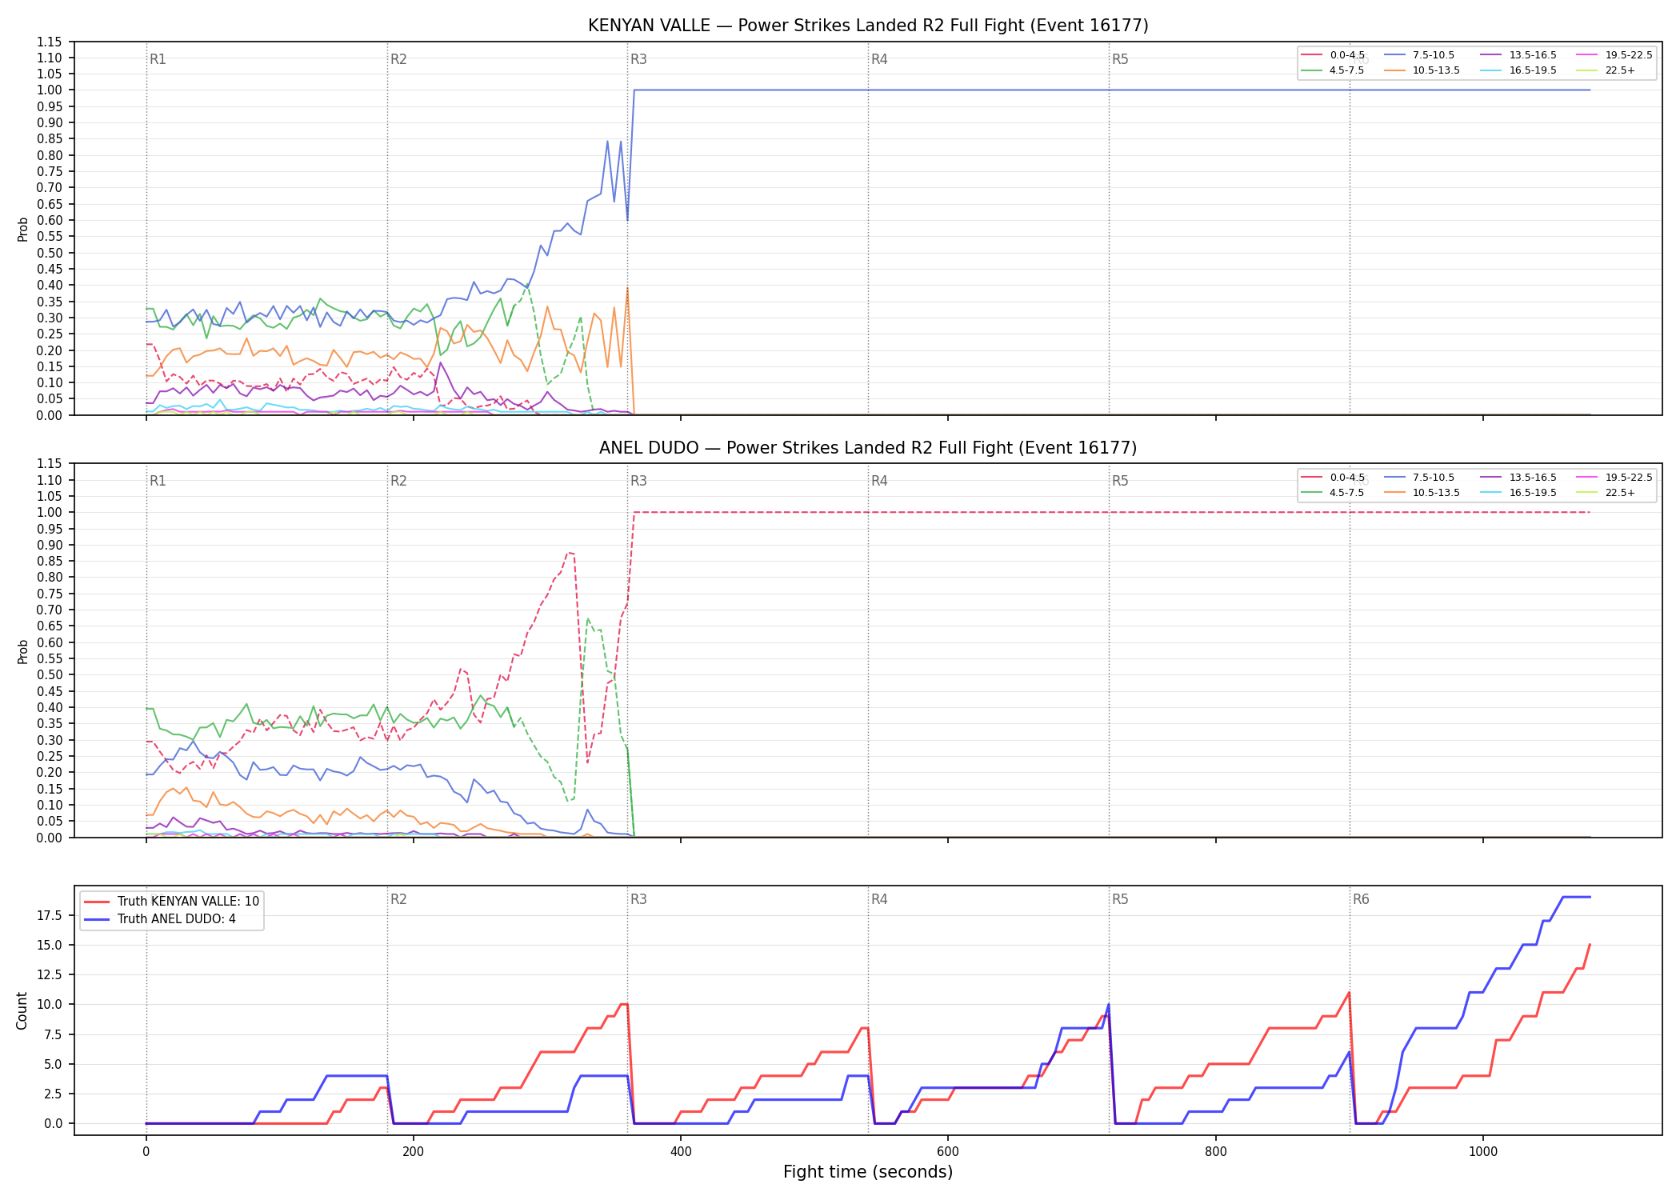Click the KENYAN VALLE chart title
This screenshot has width=1680, height=1200.
pos(868,26)
